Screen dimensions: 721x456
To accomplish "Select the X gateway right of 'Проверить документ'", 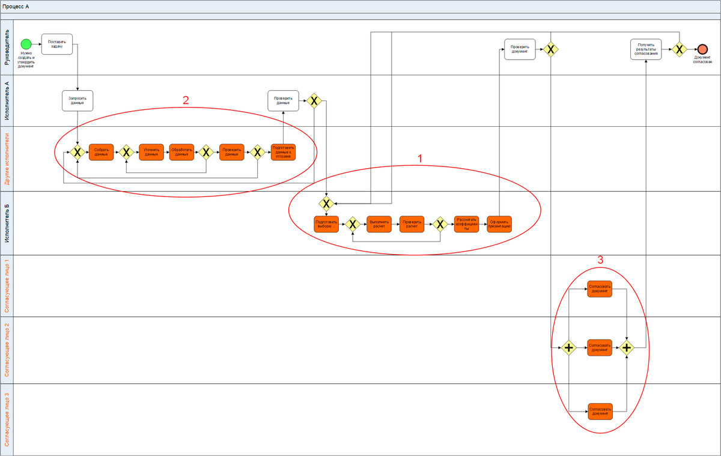I will tap(551, 49).
